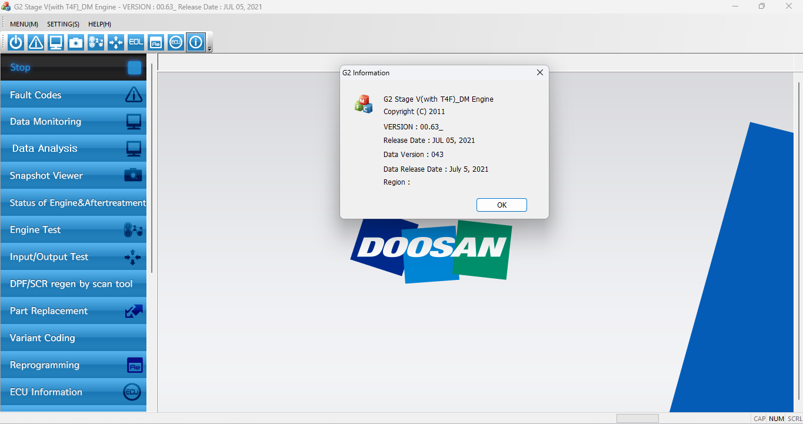Open ECU Information in the sidebar
The height and width of the screenshot is (424, 803).
click(74, 392)
